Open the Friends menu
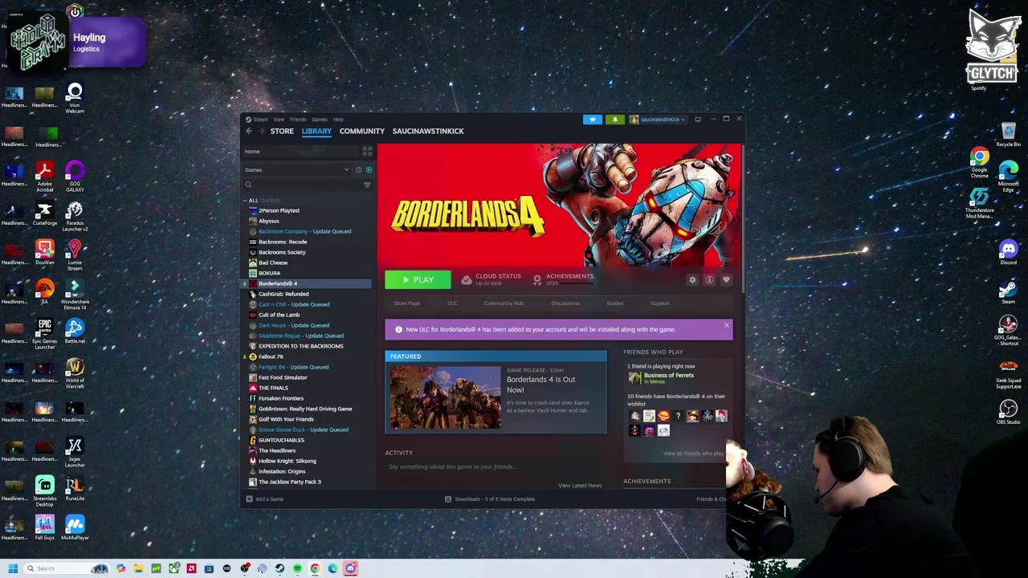Viewport: 1028px width, 578px height. [x=298, y=120]
